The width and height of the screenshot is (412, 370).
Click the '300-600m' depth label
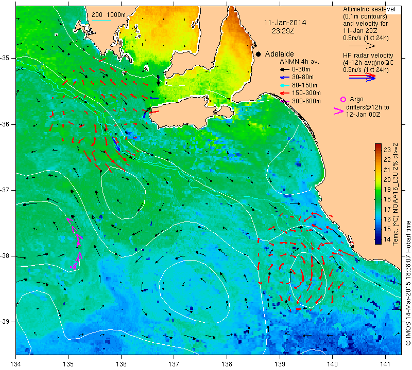pos(306,101)
